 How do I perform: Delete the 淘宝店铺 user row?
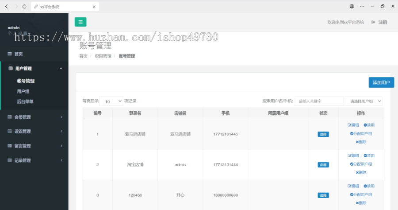361,172
